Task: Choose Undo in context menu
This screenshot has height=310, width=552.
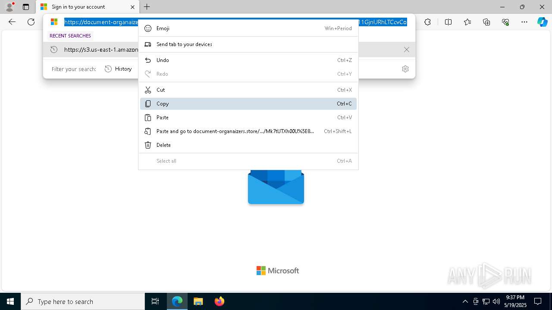Action: pos(248,60)
